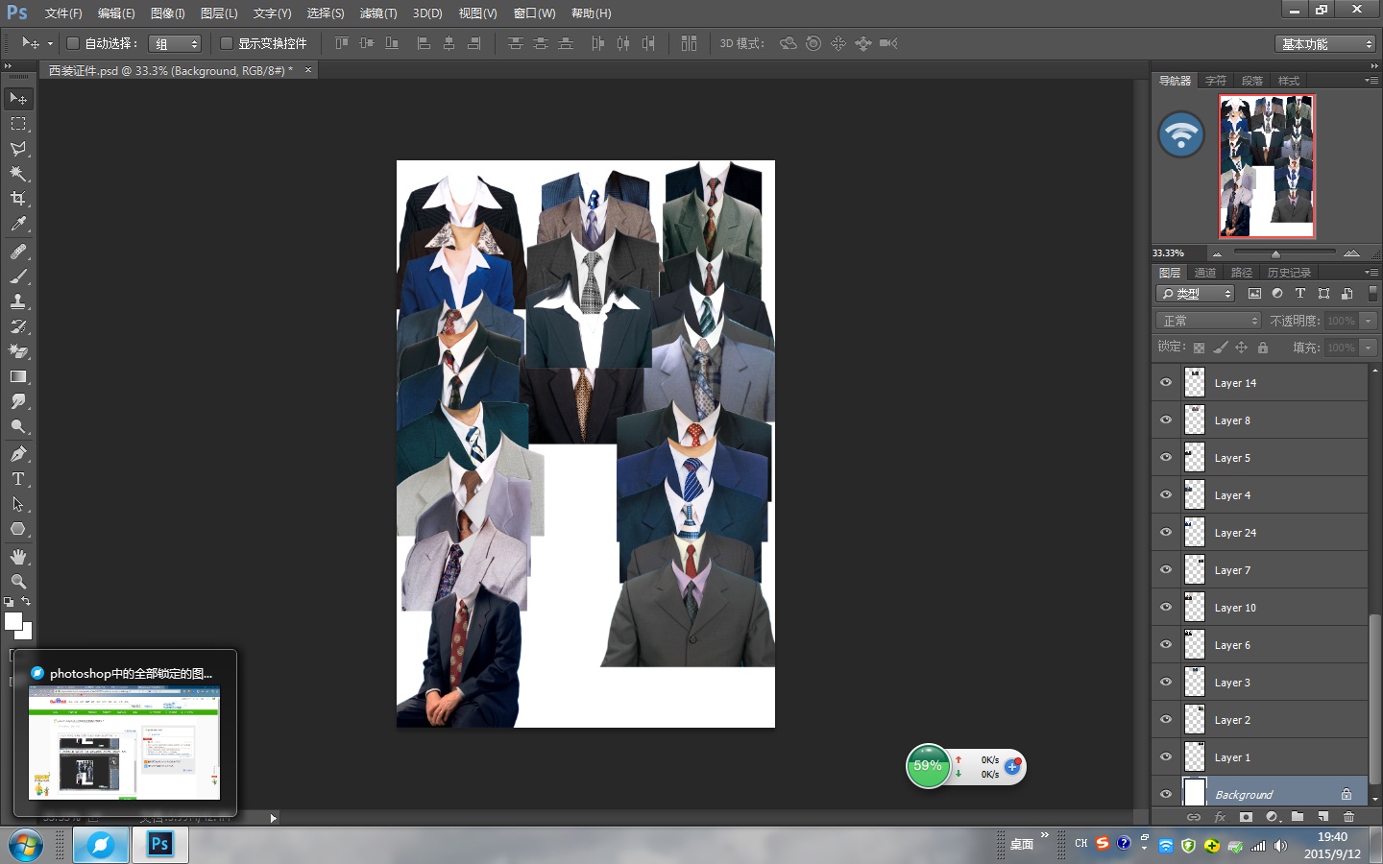Hide the Background layer
1383x864 pixels.
pos(1166,794)
